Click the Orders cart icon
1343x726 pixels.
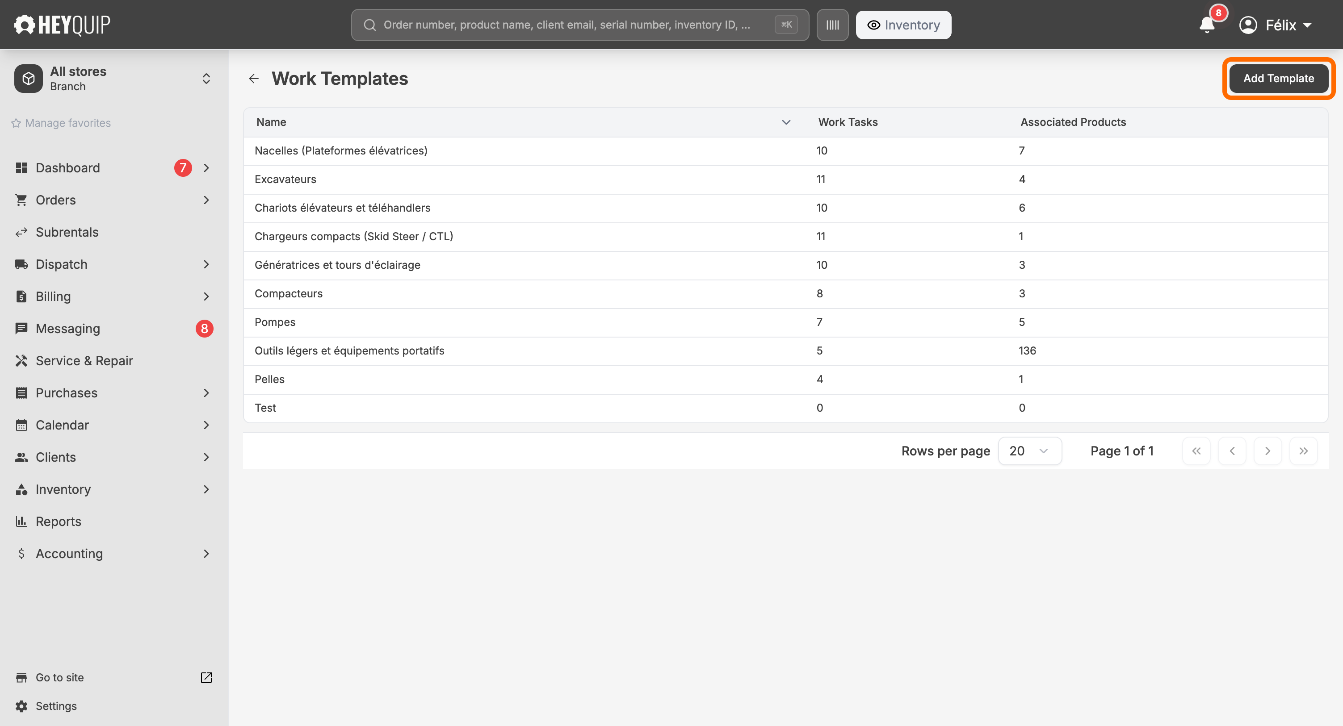pyautogui.click(x=21, y=200)
